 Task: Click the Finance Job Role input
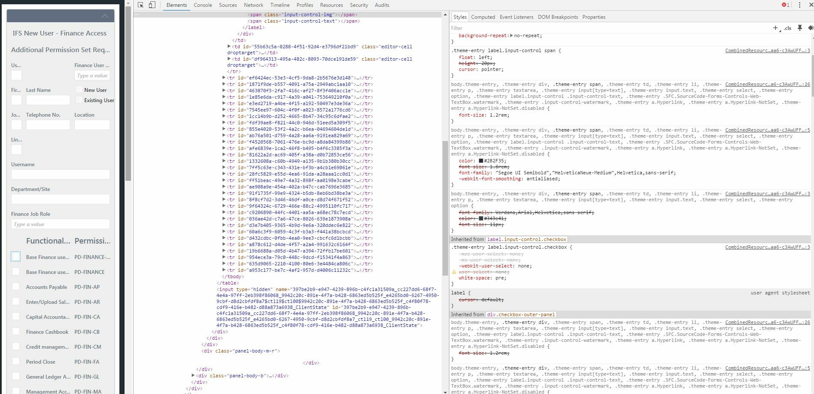coord(60,224)
